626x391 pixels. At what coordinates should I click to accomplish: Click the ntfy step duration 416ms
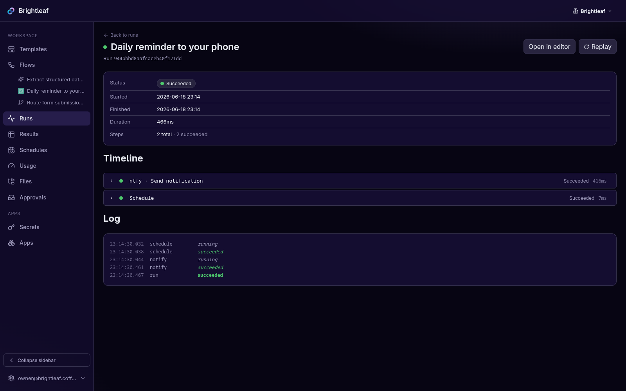[x=599, y=181]
